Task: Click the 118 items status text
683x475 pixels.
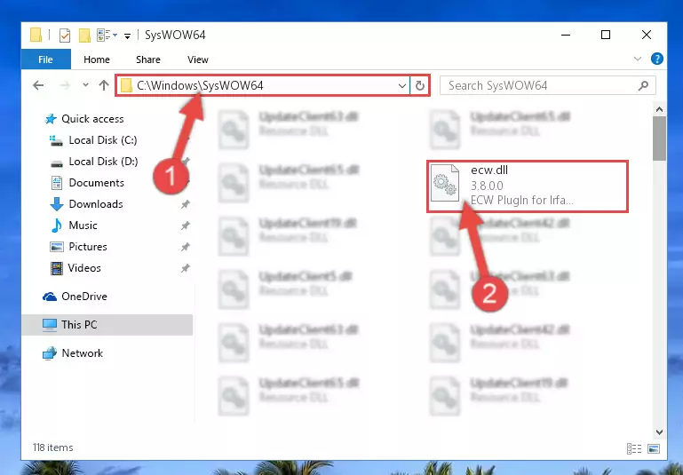Action: click(x=52, y=447)
